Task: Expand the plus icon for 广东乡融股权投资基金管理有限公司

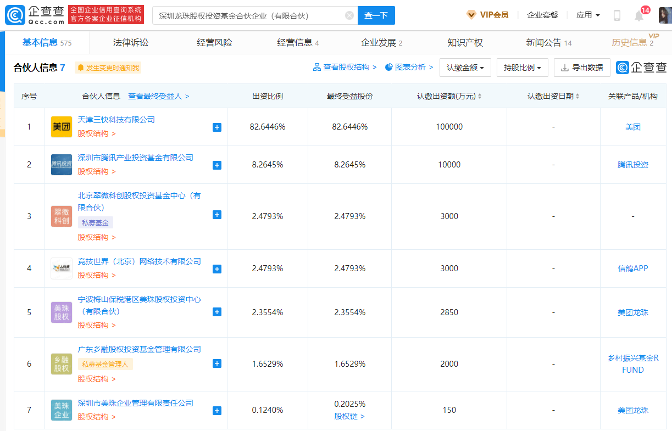Action: [x=217, y=363]
